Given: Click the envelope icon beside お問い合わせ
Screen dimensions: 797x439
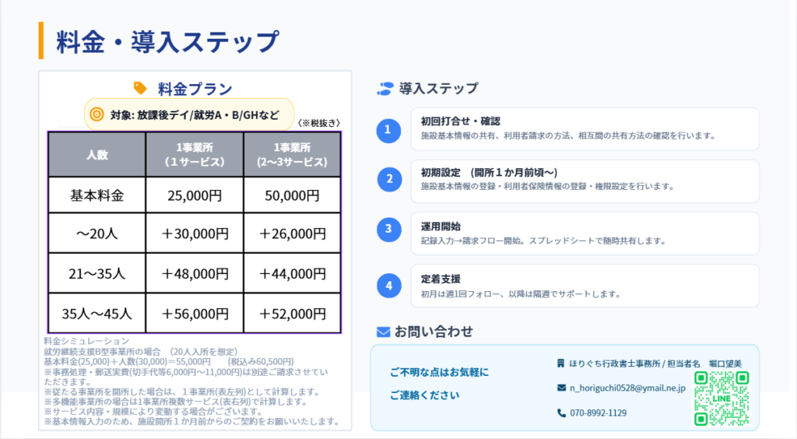Looking at the screenshot, I should click(x=383, y=332).
